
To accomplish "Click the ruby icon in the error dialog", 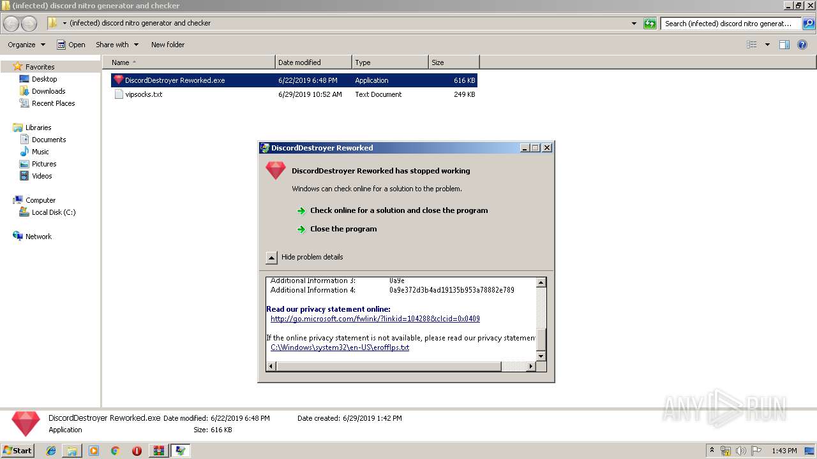I will click(276, 170).
